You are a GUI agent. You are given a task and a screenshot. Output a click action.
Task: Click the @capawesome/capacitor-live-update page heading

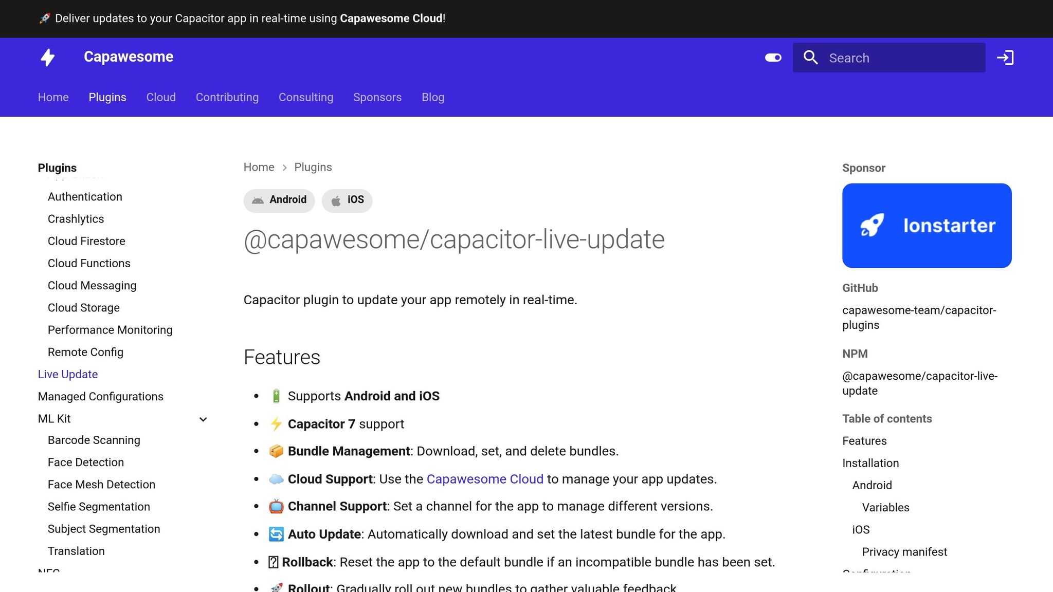[454, 239]
